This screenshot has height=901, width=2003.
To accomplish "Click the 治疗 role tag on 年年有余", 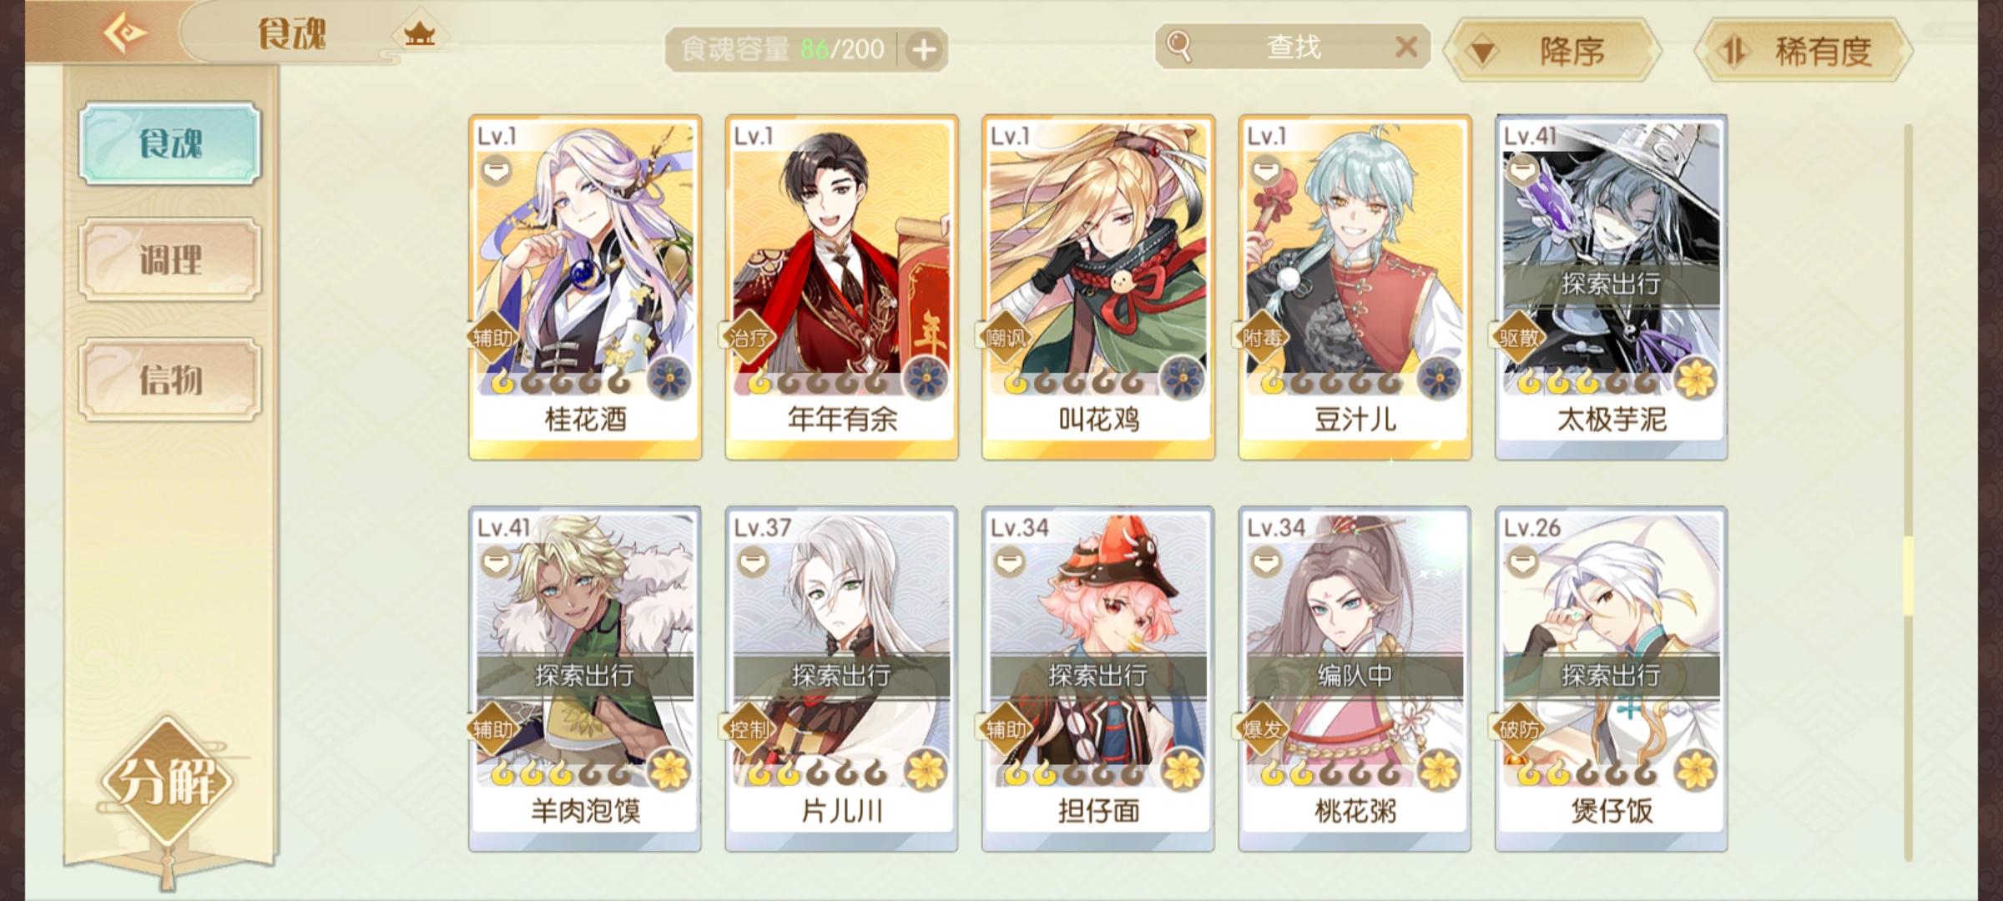I will point(749,338).
